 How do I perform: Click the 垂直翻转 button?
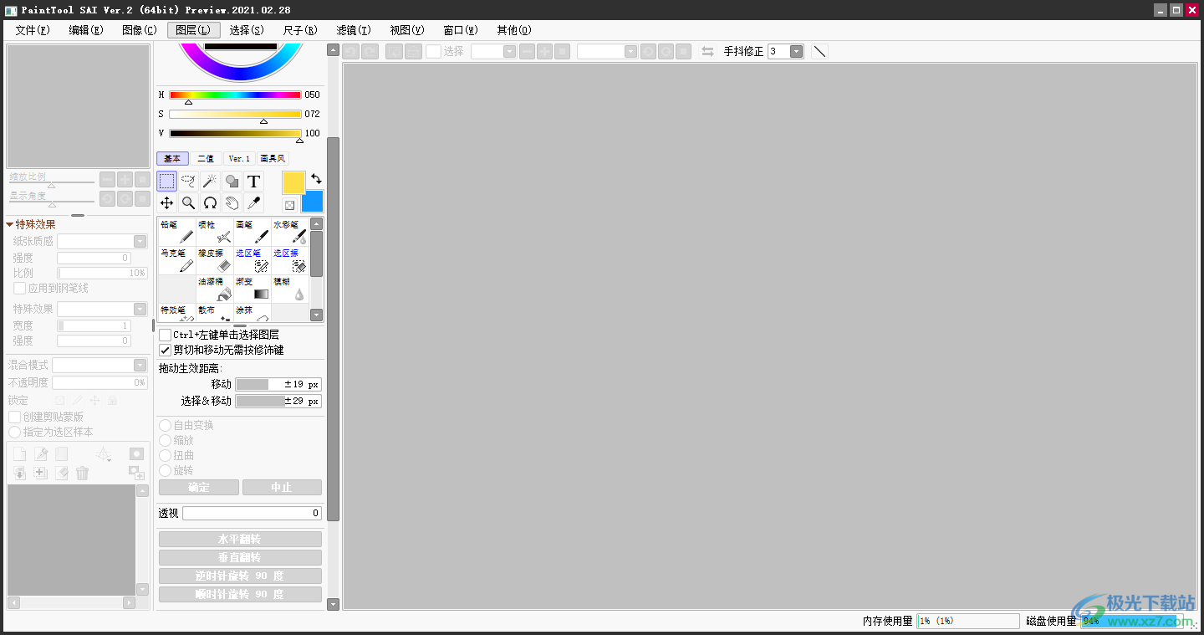tap(240, 557)
